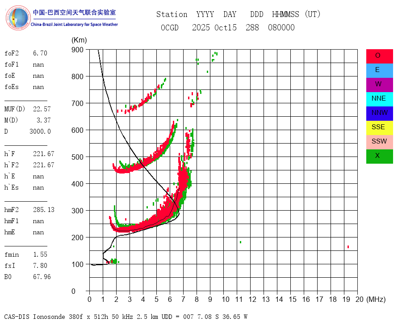Click the 900 km axis tick label
402x322 pixels.
pos(77,50)
